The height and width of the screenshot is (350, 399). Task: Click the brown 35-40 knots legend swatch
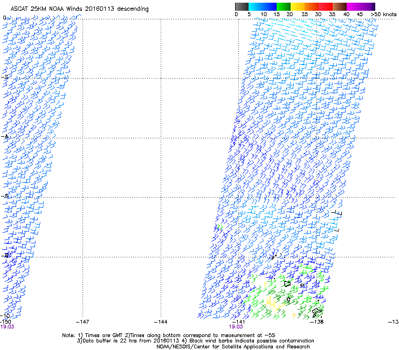[x=340, y=6]
